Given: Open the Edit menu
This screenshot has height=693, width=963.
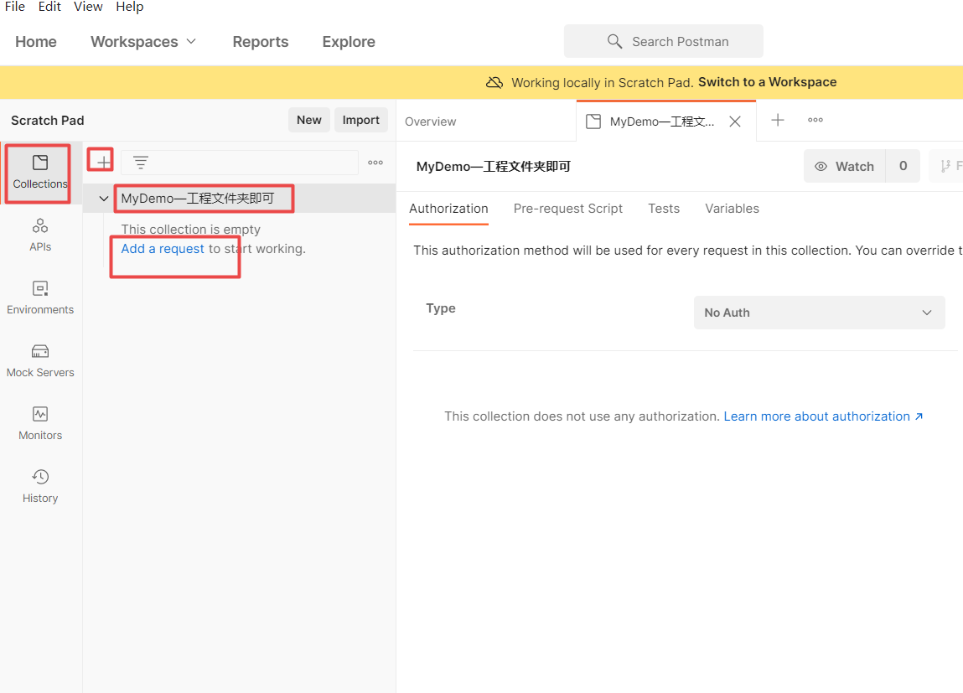Looking at the screenshot, I should click(x=49, y=7).
